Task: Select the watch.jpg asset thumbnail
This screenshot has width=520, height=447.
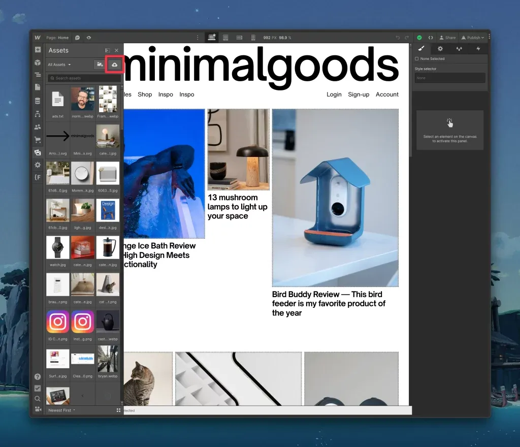Action: point(58,248)
